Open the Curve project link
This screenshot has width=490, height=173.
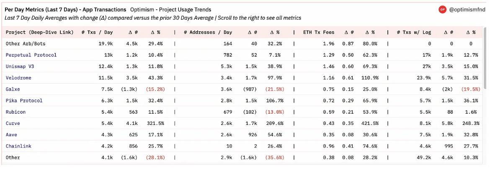tap(13, 123)
